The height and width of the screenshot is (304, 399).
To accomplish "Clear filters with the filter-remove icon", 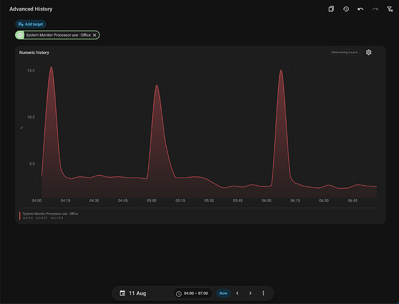I will click(x=390, y=9).
